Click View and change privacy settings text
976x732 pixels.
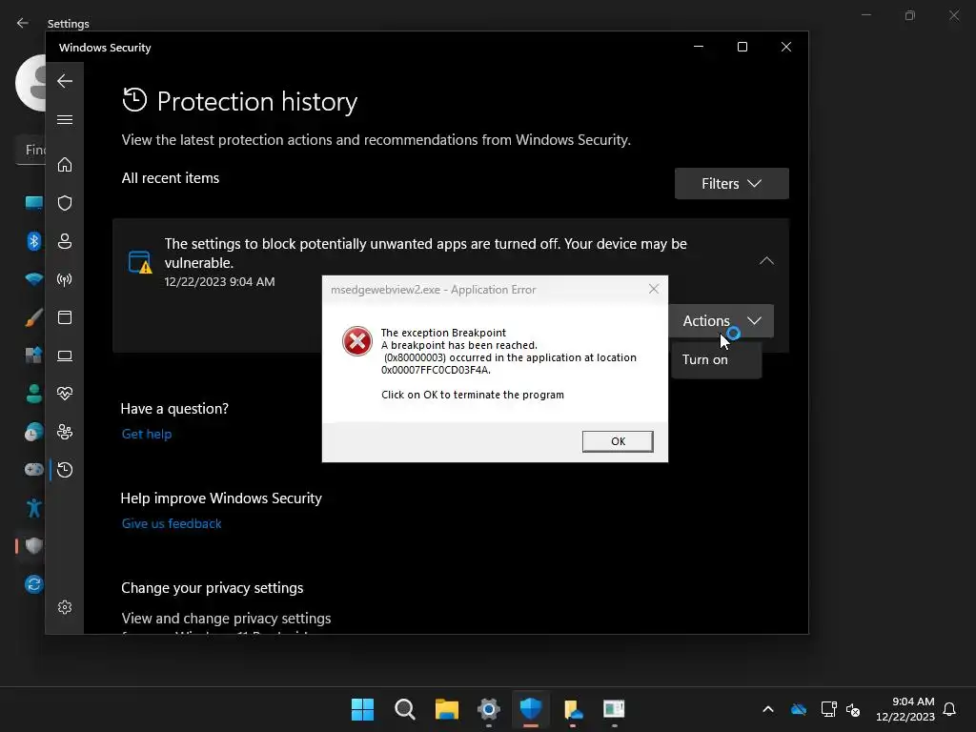pos(226,618)
